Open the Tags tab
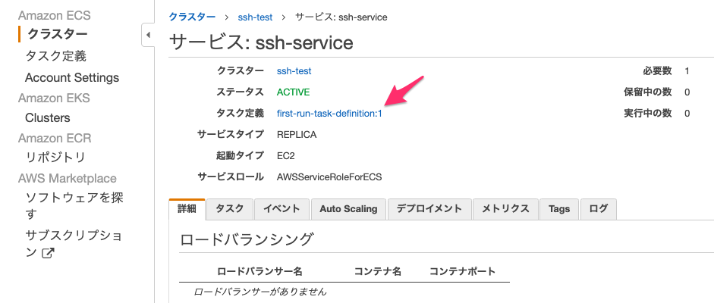This screenshot has height=303, width=714. pyautogui.click(x=559, y=209)
